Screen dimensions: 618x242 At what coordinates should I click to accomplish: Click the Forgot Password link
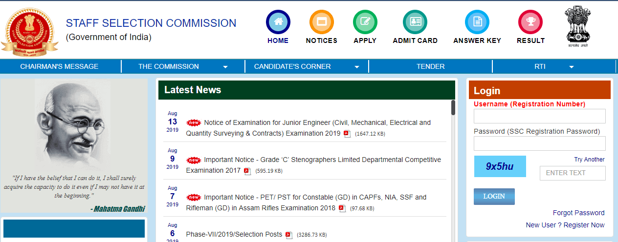[578, 213]
